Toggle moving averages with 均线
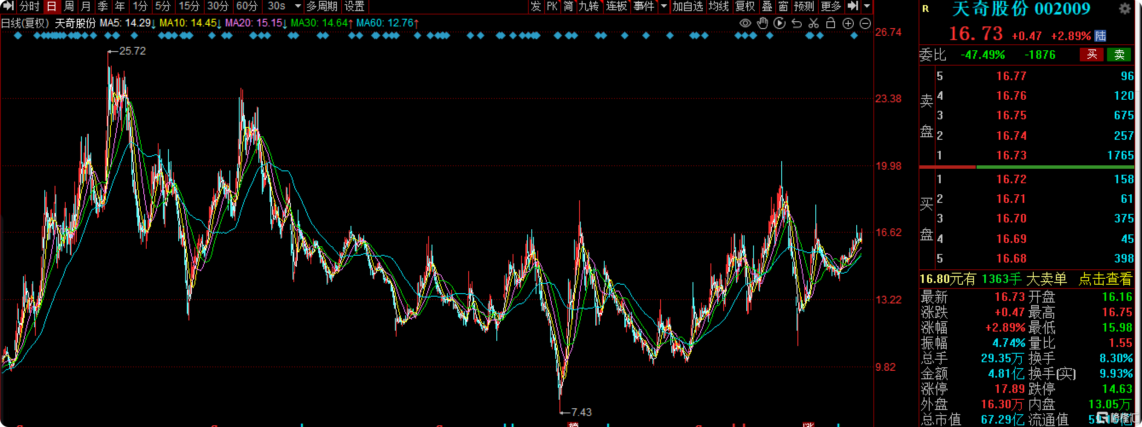 pos(719,6)
